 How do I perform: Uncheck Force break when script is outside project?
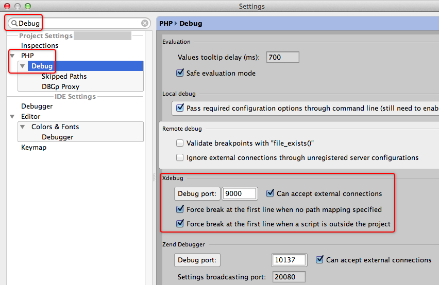click(180, 224)
